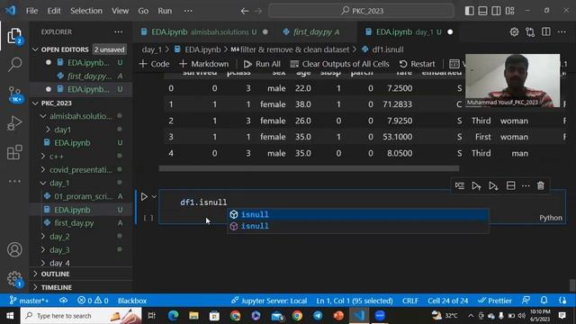Open editor title more actions menu
The height and width of the screenshot is (324, 576).
click(562, 32)
